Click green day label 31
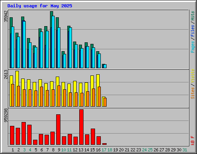Viewport: 197px width, 154px height. point(185,150)
